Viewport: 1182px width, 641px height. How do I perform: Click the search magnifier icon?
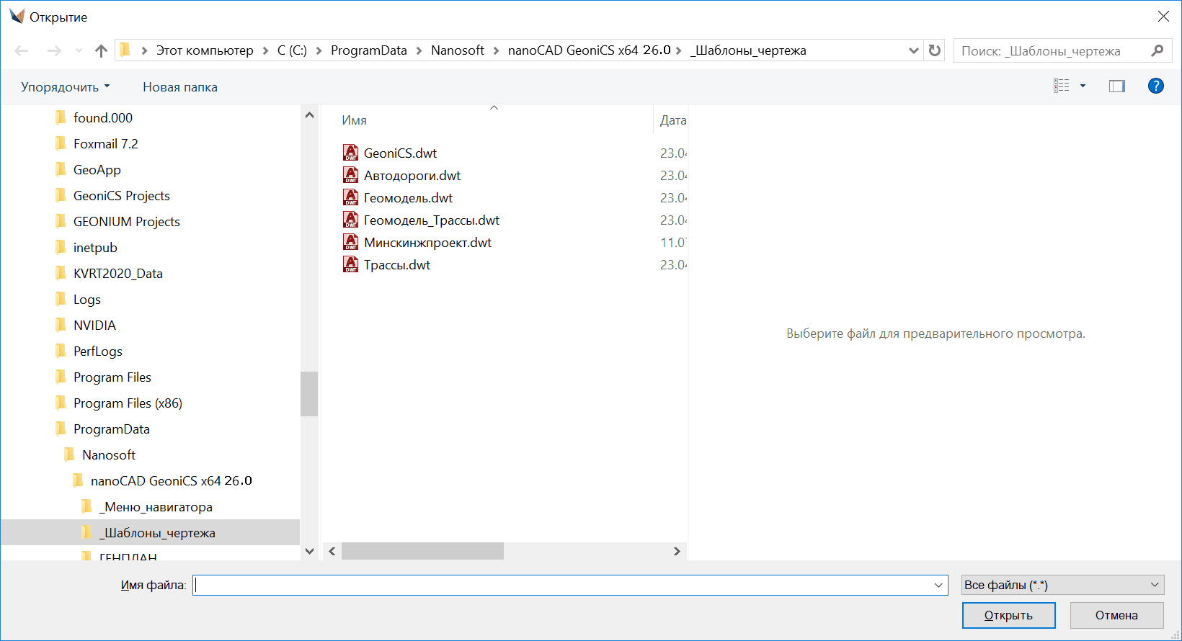click(1157, 50)
